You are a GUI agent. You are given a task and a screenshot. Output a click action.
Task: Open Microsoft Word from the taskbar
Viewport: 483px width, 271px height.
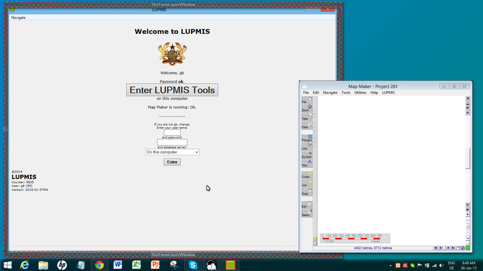point(117,265)
